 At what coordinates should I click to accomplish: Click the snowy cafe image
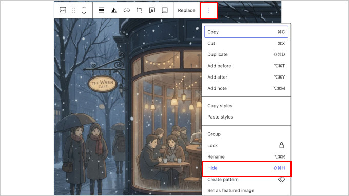pos(127,107)
